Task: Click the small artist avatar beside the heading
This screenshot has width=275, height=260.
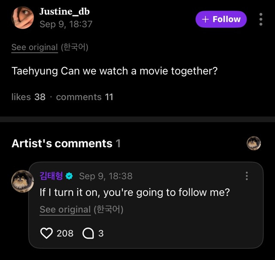Action: [x=254, y=143]
